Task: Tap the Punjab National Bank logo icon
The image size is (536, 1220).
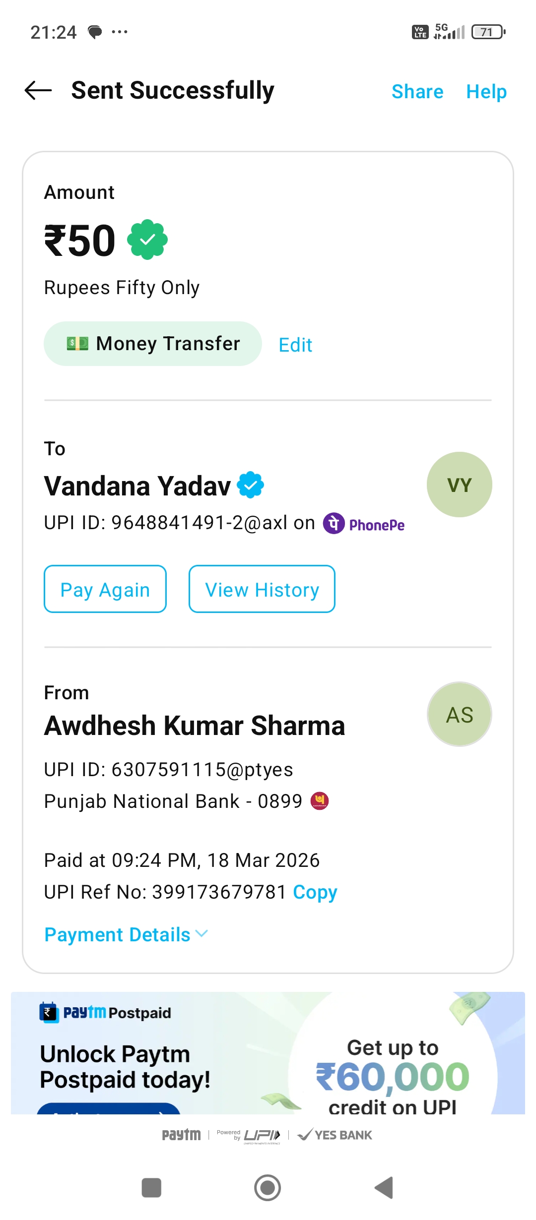Action: (x=320, y=800)
